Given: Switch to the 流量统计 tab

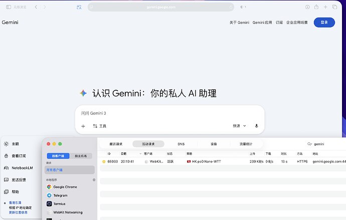Looking at the screenshot, I should (246, 144).
